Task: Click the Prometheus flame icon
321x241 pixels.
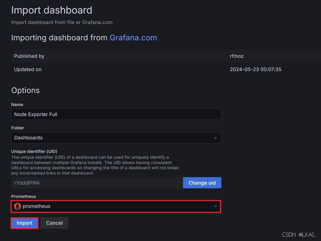Action: point(17,206)
